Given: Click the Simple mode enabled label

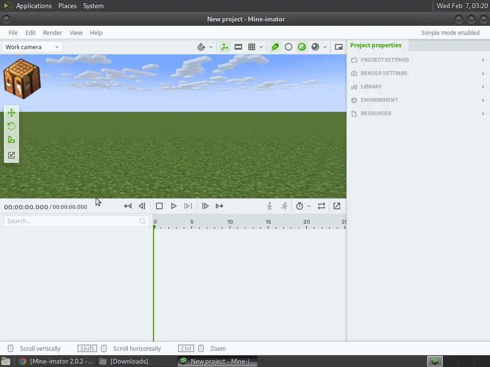Looking at the screenshot, I should (450, 33).
